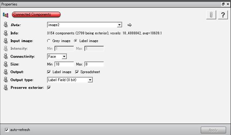
Task: Toggle the Label image output checkbox
Action: pos(49,72)
